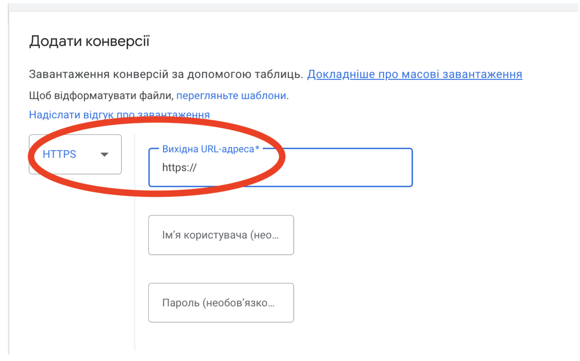
Task: Click the truncated (необов'язко… password placeholder text
Action: (239, 303)
